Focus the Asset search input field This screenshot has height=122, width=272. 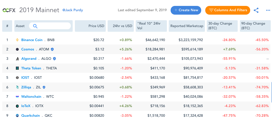point(50,26)
